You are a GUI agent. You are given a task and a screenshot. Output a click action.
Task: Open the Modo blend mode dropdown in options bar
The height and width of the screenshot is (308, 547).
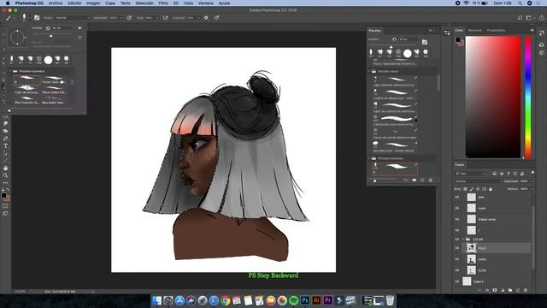[x=73, y=17]
